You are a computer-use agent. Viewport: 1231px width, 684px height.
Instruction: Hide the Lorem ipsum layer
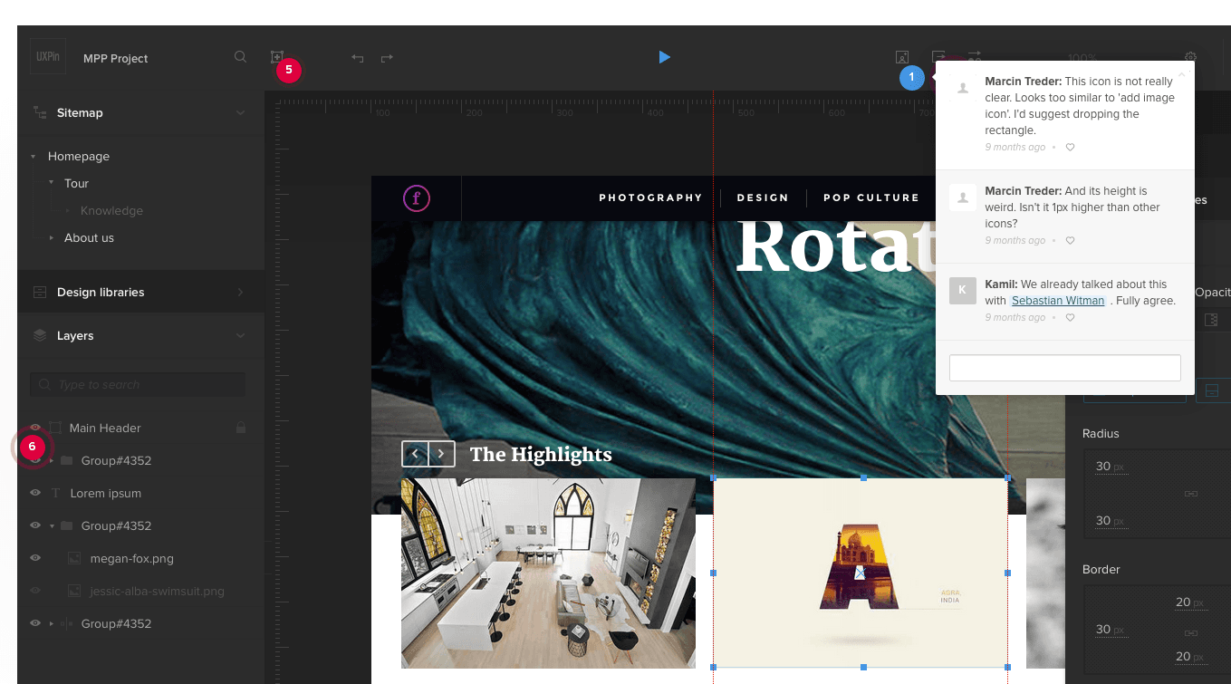coord(35,493)
